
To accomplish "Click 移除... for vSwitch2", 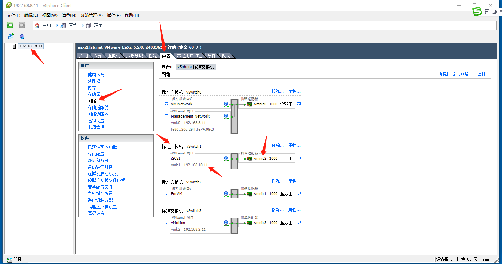I will [277, 181].
